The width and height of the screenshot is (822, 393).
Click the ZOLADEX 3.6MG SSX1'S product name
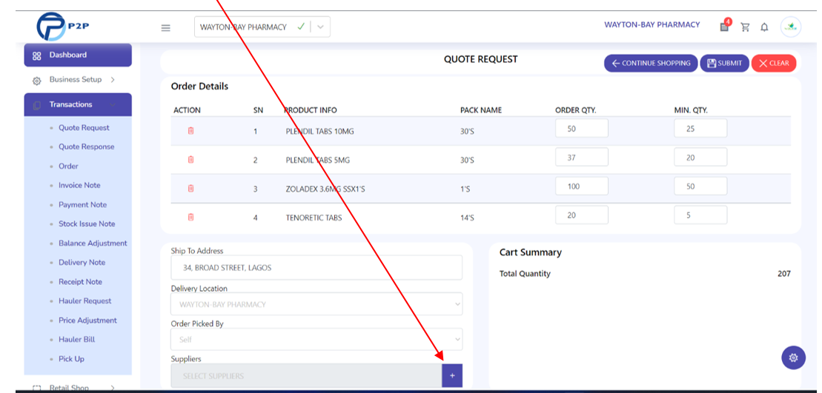click(x=325, y=189)
